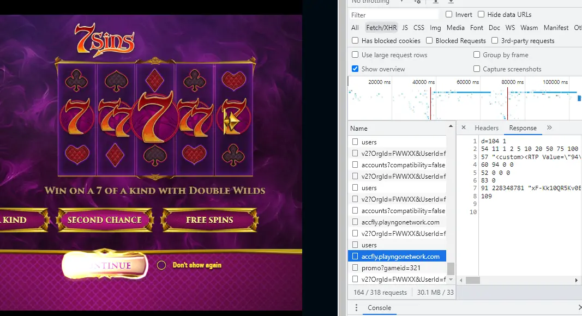Screen dimensions: 582x316
Task: Click request list scroll-down arrow
Action: [451, 279]
